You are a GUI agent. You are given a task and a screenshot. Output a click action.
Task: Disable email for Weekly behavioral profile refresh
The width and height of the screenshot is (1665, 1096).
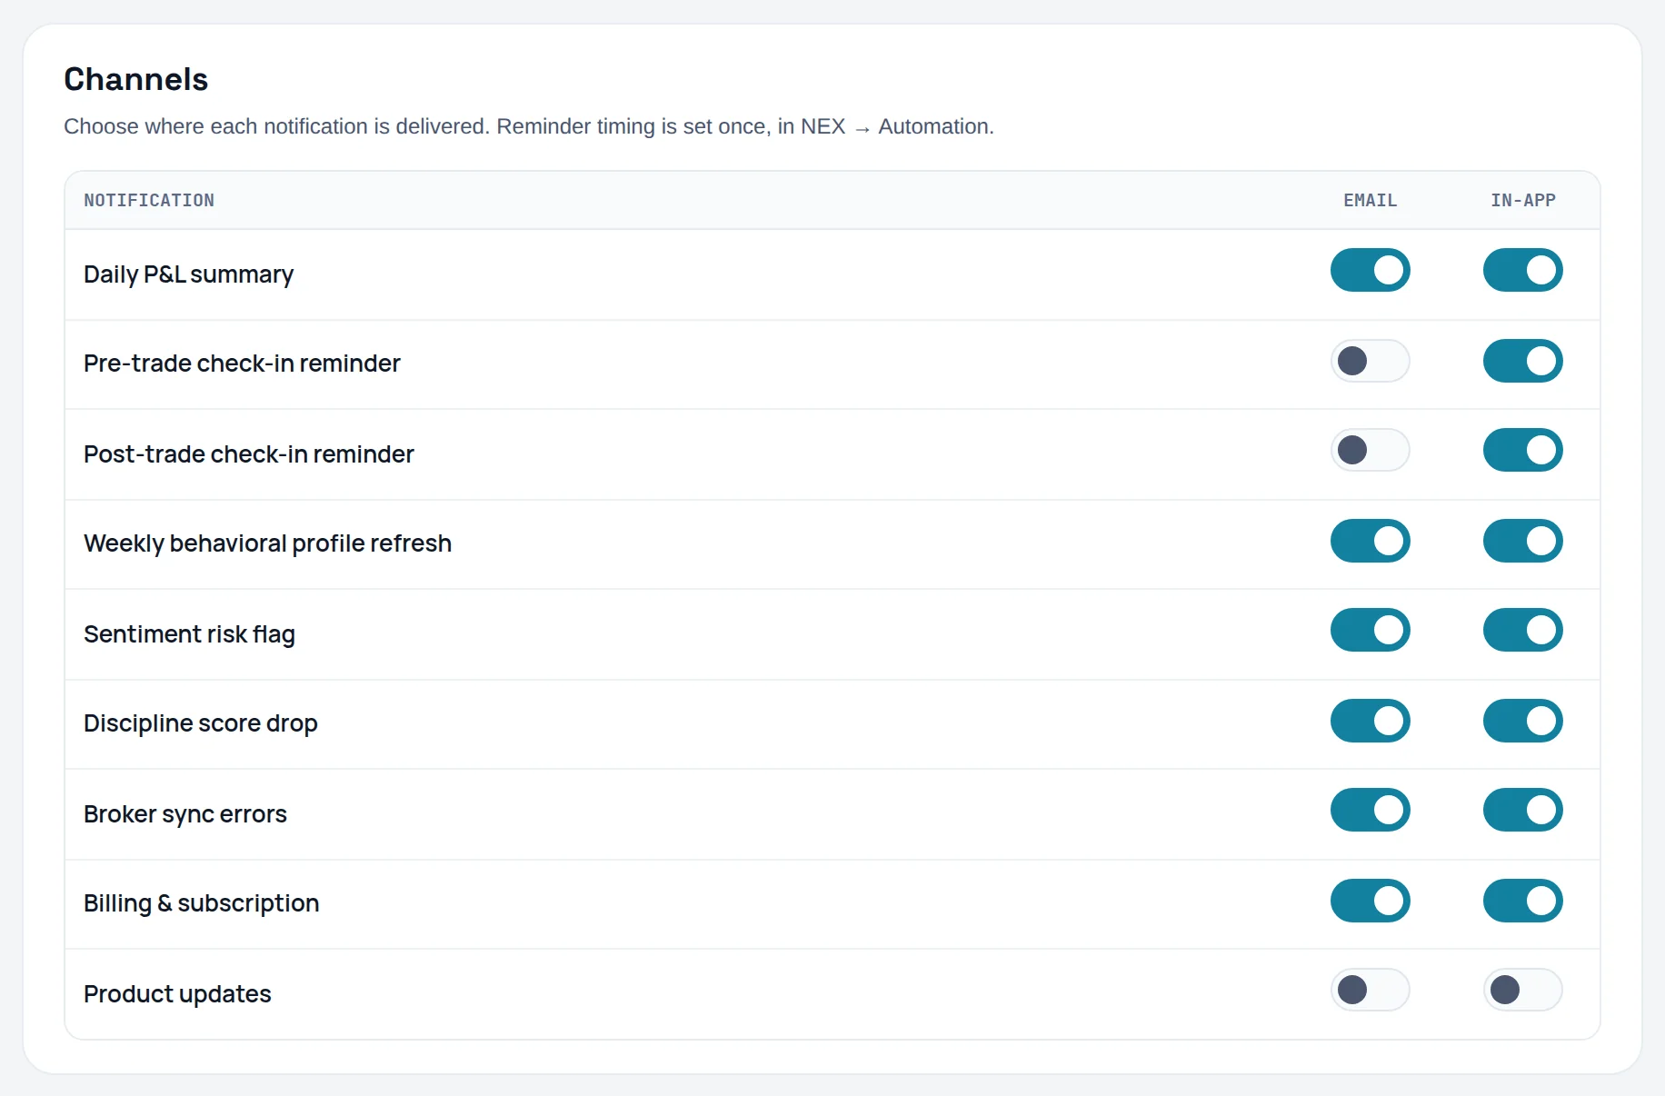coord(1370,541)
